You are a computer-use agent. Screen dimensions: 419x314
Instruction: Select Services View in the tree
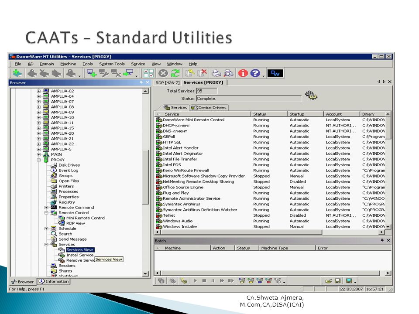pos(79,250)
